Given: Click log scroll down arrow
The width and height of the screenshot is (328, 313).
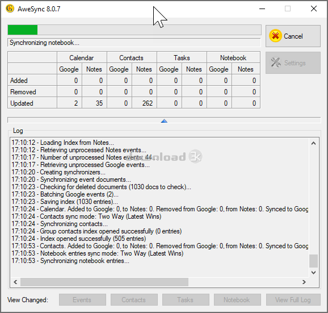Looking at the screenshot, I should [313, 272].
